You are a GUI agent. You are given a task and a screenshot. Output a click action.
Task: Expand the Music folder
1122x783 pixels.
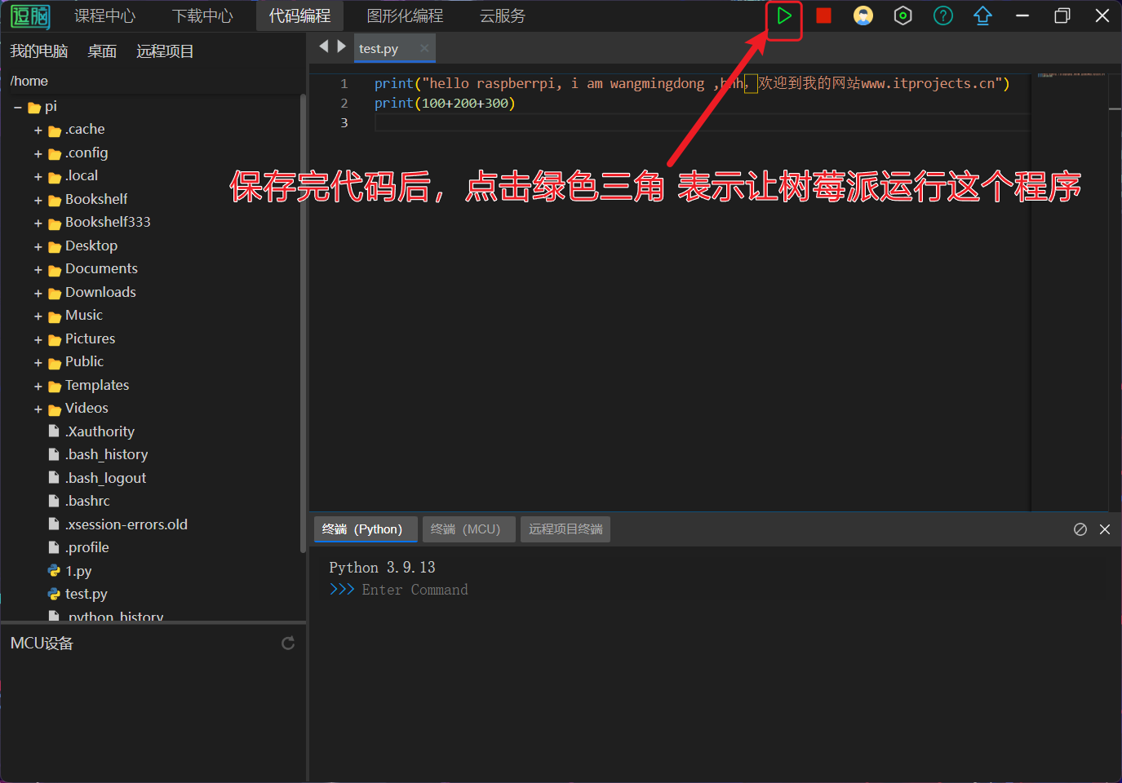38,316
